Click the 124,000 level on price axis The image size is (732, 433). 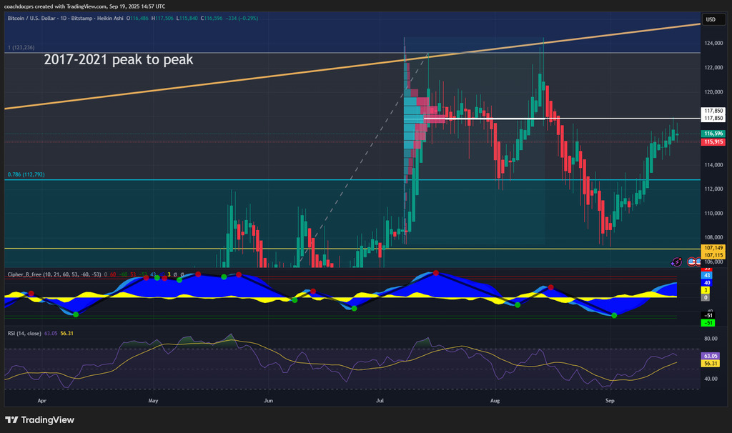tap(712, 44)
